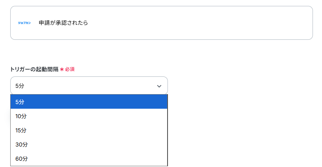
Task: Pick the last option in the interval list
Action: [89, 159]
